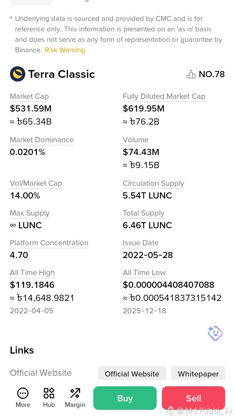Tap the All Time High label
This screenshot has height=419, width=235.
click(x=32, y=272)
